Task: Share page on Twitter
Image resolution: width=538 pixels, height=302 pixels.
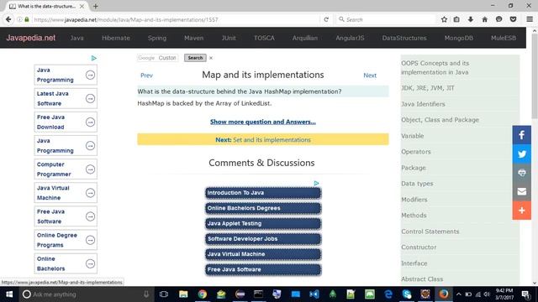Action: tap(522, 154)
